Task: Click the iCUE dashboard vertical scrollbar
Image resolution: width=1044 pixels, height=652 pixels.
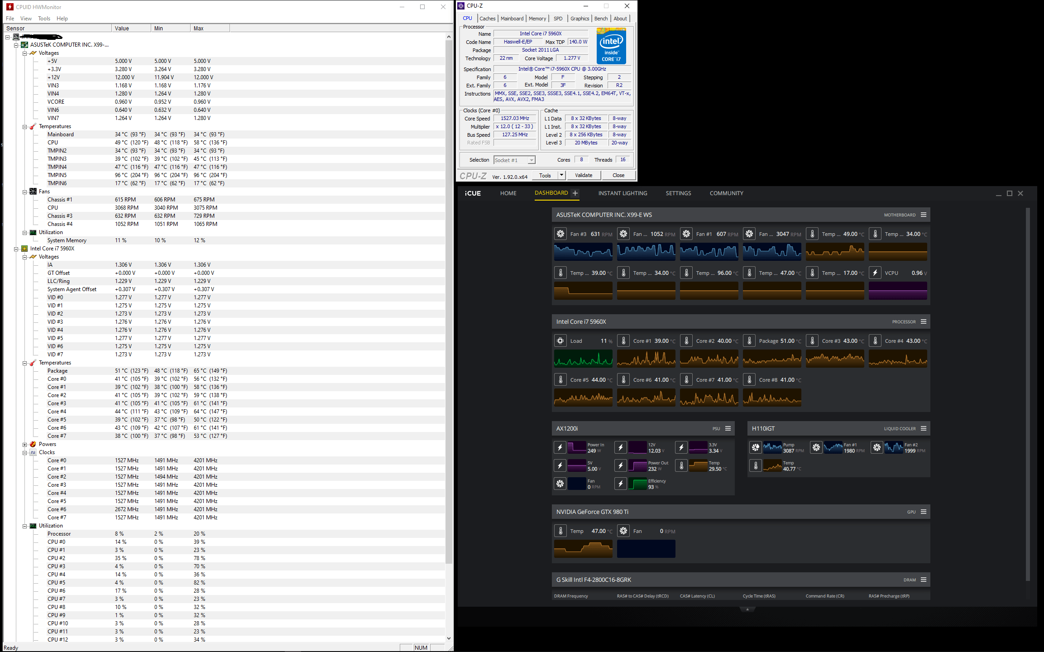Action: pos(1028,394)
